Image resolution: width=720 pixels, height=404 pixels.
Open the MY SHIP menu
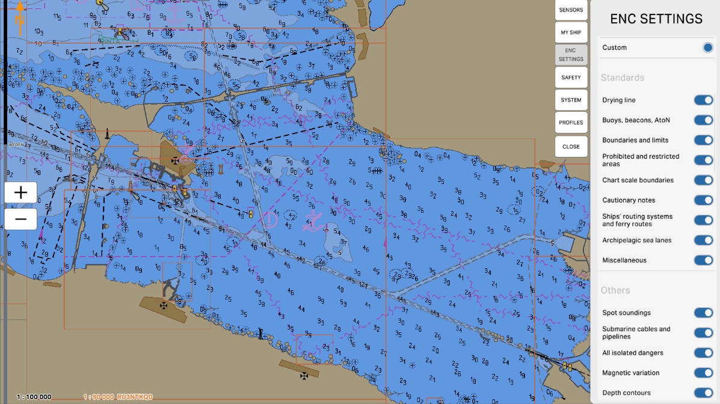pyautogui.click(x=571, y=32)
